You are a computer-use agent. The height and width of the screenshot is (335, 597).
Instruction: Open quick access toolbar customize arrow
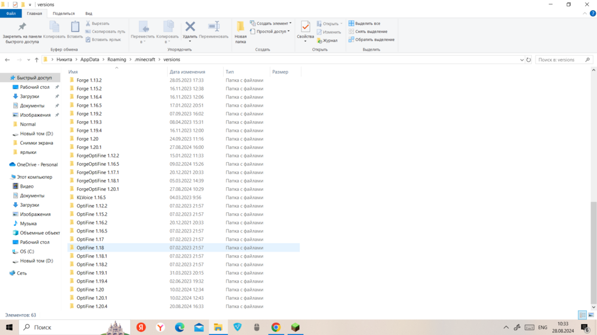(x=30, y=5)
